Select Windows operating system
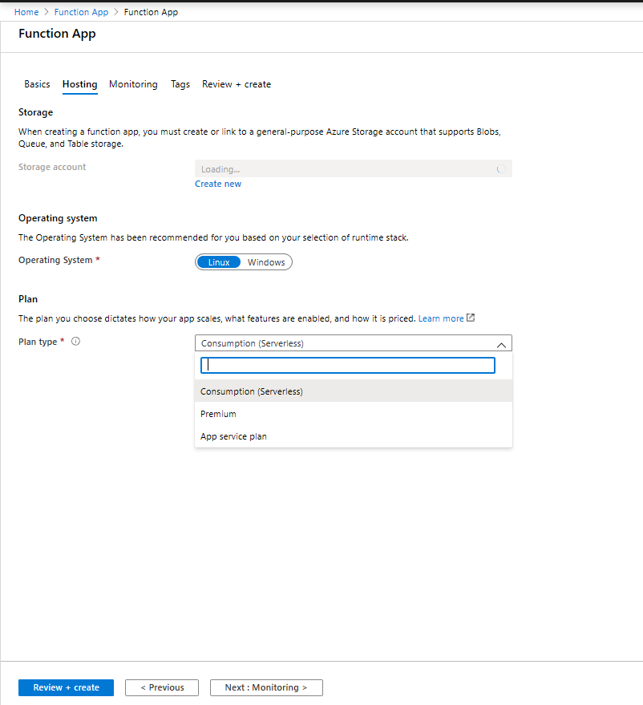This screenshot has width=643, height=705. coord(266,262)
